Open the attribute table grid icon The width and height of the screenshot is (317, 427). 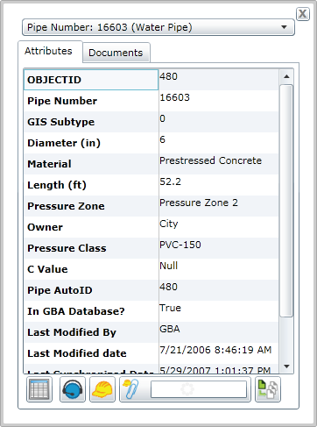pyautogui.click(x=39, y=389)
